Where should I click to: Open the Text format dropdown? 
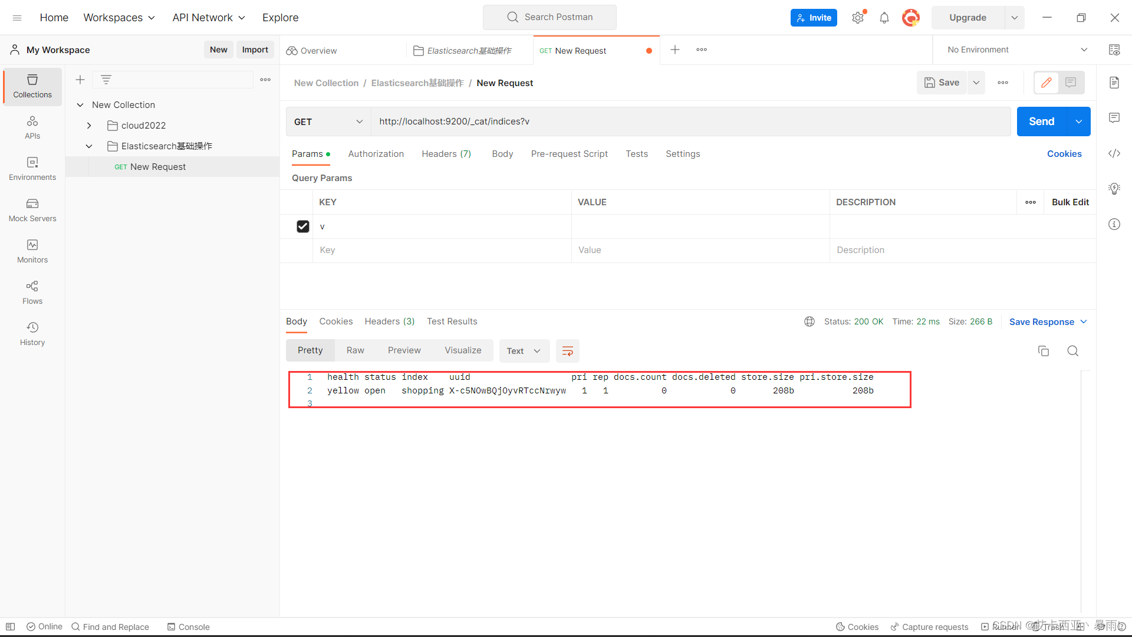pyautogui.click(x=524, y=351)
